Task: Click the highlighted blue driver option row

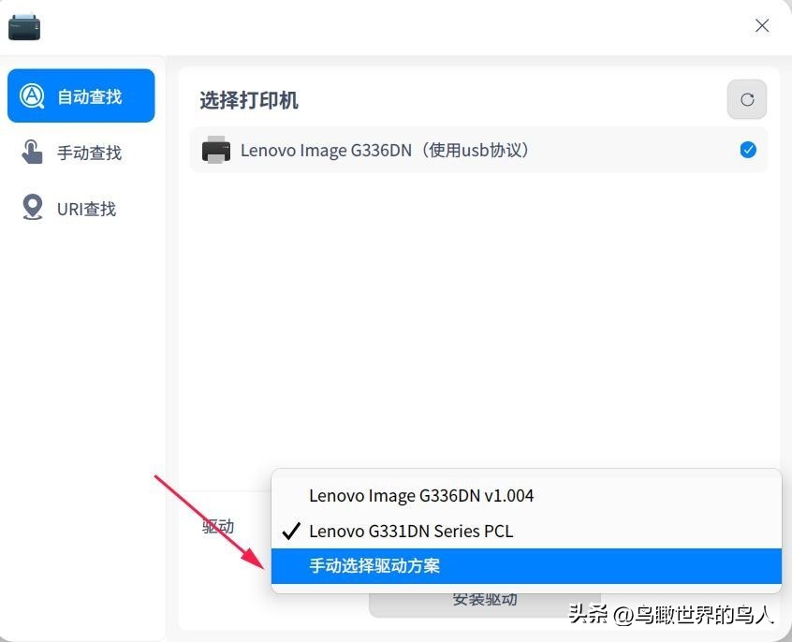Action: click(526, 565)
